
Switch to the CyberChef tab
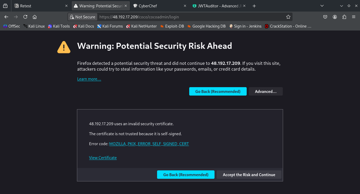(x=159, y=6)
